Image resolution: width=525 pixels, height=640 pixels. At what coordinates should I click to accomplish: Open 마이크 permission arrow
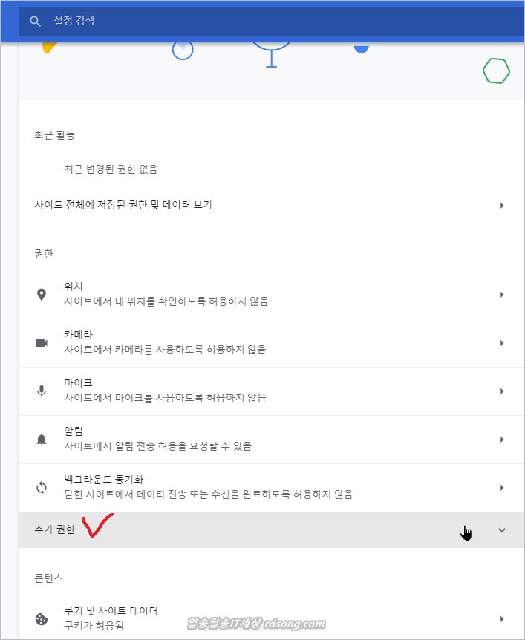coord(502,391)
